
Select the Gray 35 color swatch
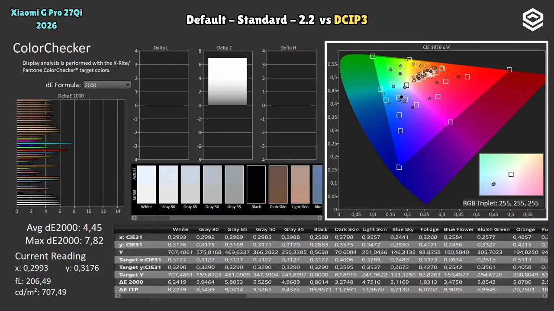[234, 184]
